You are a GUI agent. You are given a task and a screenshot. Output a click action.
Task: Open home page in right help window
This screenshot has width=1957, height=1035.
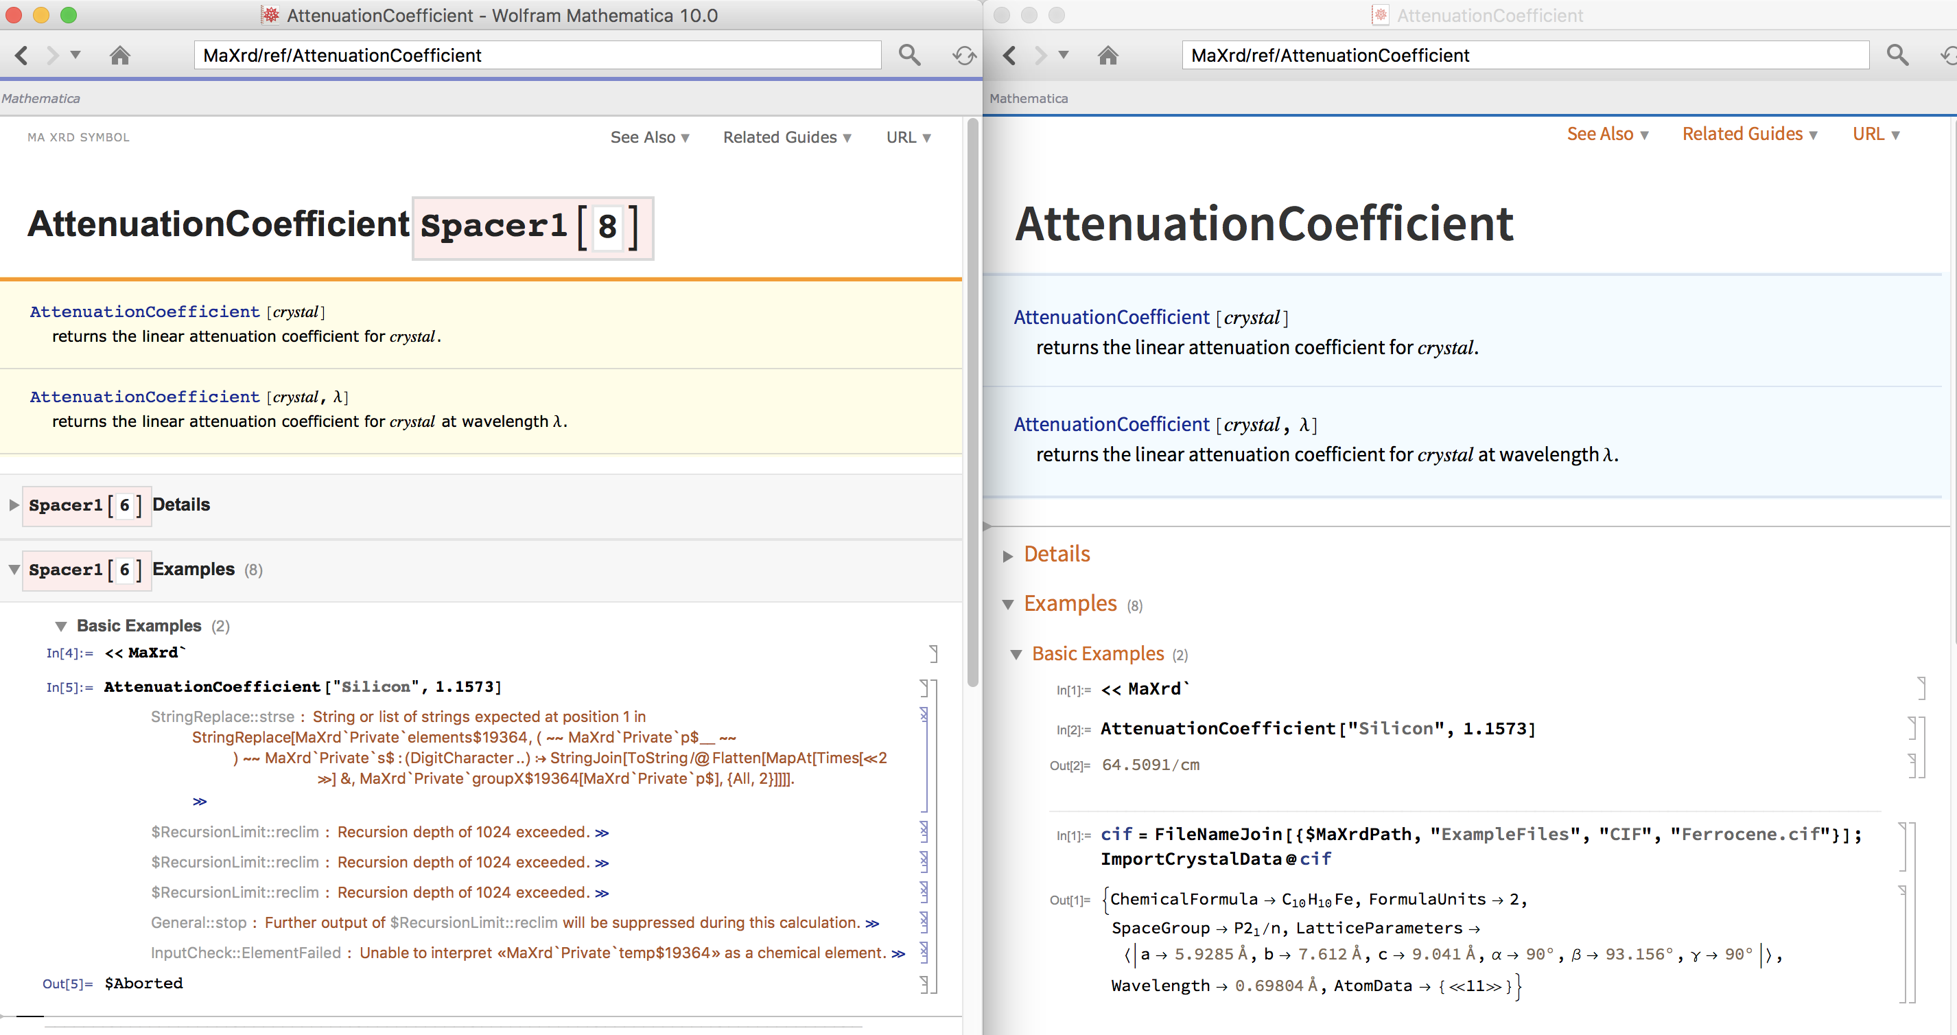point(1108,56)
